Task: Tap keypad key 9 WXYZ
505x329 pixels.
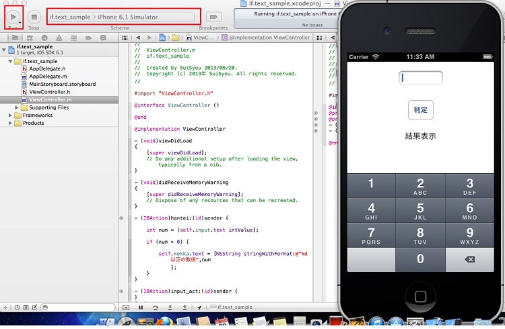Action: pyautogui.click(x=470, y=235)
